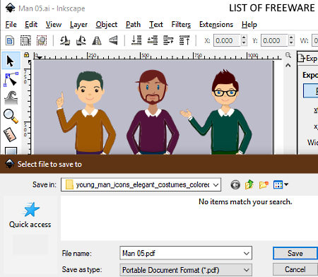This screenshot has height=277, width=318.
Task: Click the zoom icon at ruler corner
Action: pos(288,55)
